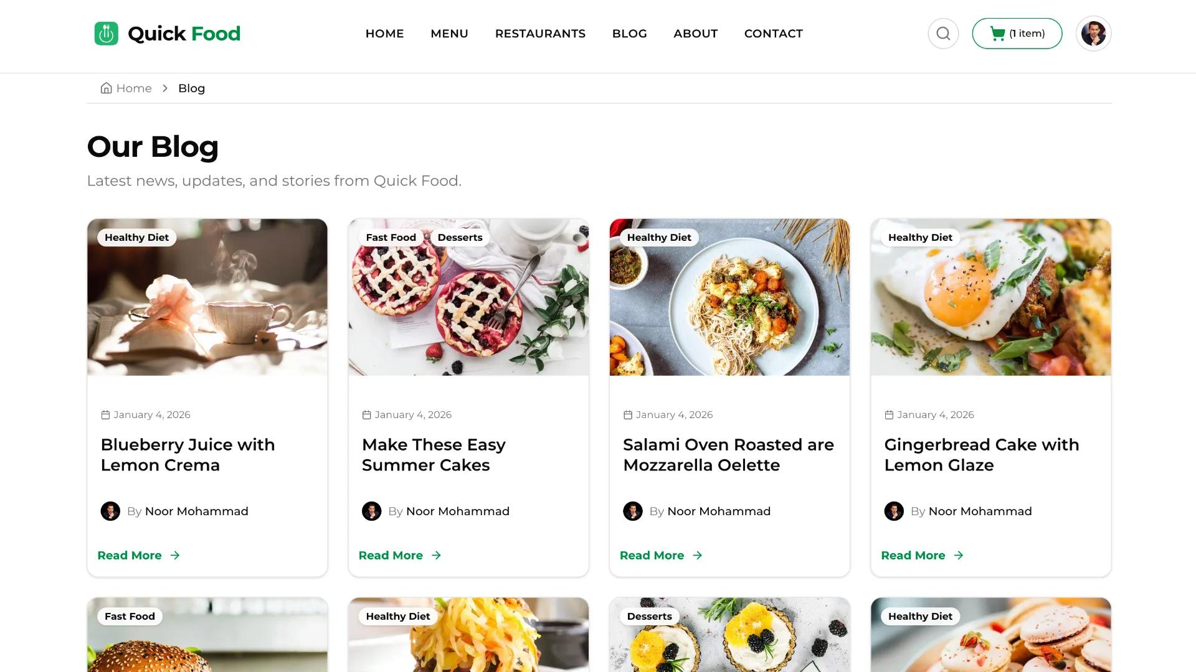Open the search magnifier icon
Image resolution: width=1196 pixels, height=672 pixels.
pyautogui.click(x=943, y=33)
